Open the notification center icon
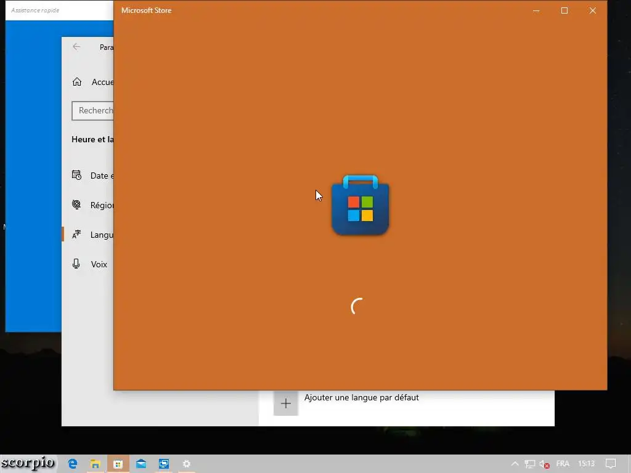The height and width of the screenshot is (473, 631). click(611, 464)
